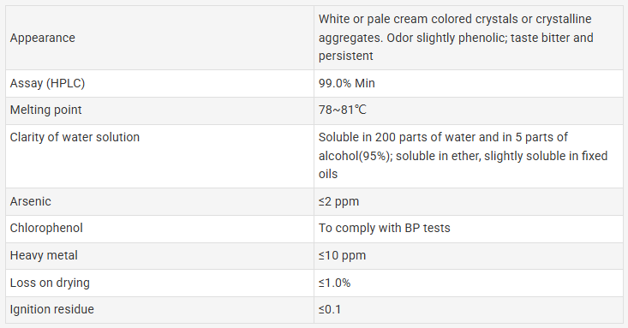The image size is (628, 328).
Task: Click the ≤2 ppm value
Action: tap(338, 201)
